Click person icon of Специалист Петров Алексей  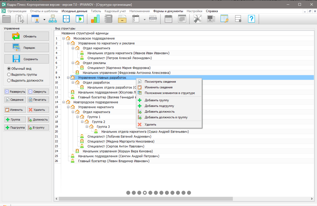(x=82, y=58)
